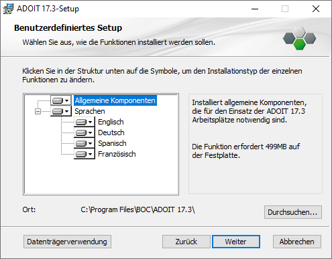The width and height of the screenshot is (332, 259).
Task: Click the install path C:\Program Files\BOC\ADOIT 17.3\
Action: coord(137,209)
